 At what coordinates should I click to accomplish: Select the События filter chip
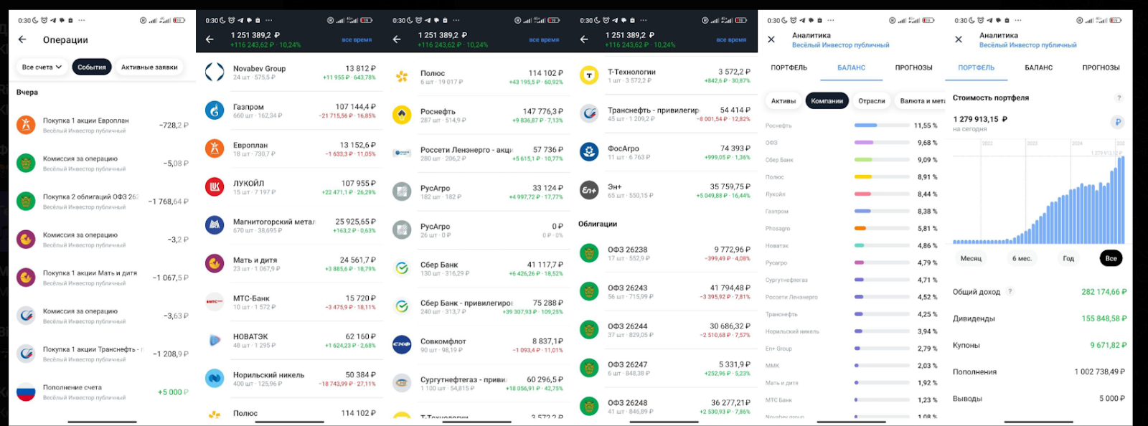pos(92,67)
